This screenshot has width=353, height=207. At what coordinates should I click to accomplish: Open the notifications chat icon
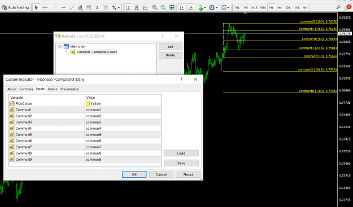pos(347,7)
